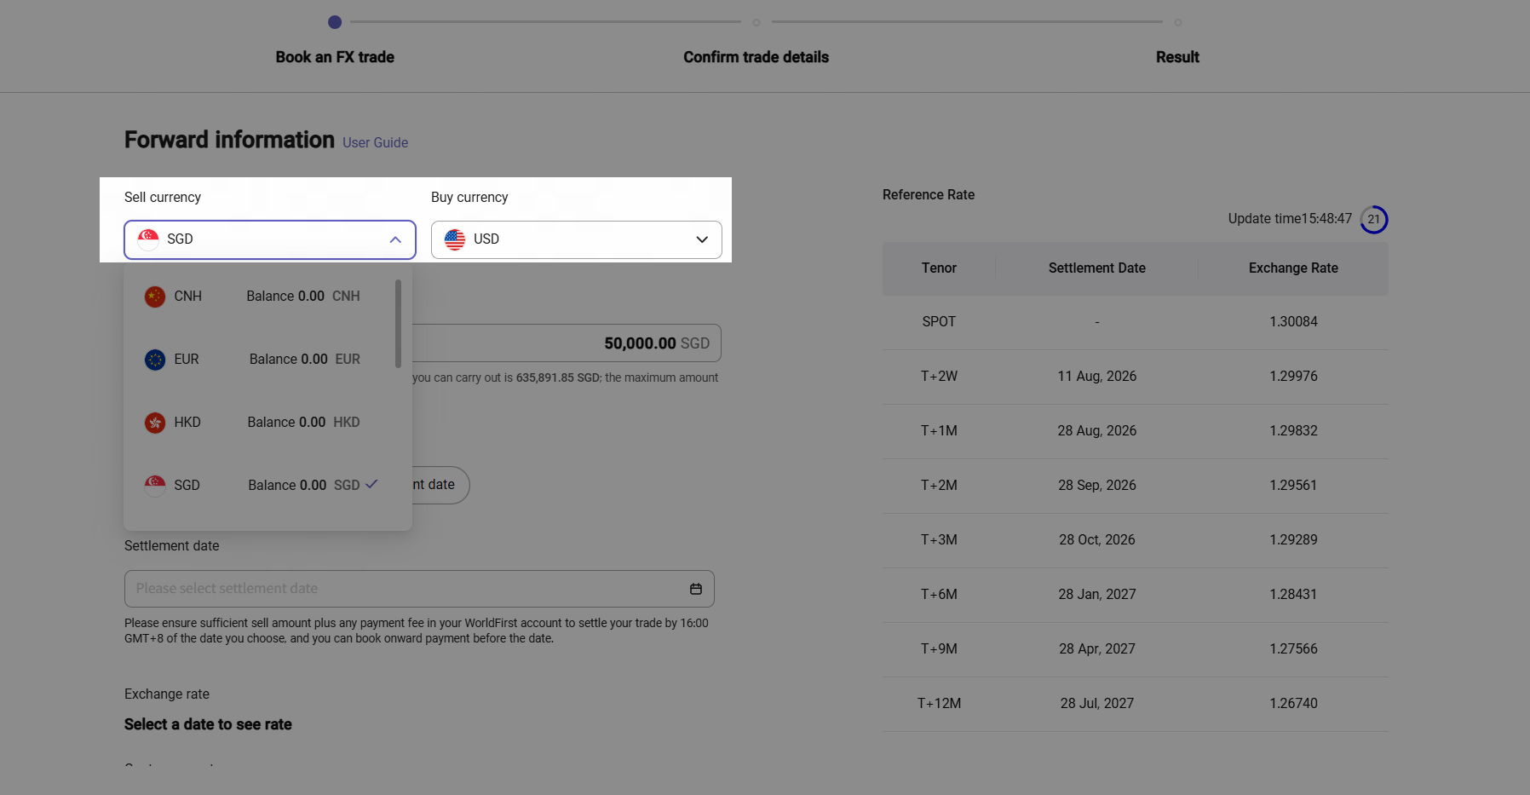Click the Singapore flag icon in list
Viewport: 1530px width, 795px height.
coord(155,486)
